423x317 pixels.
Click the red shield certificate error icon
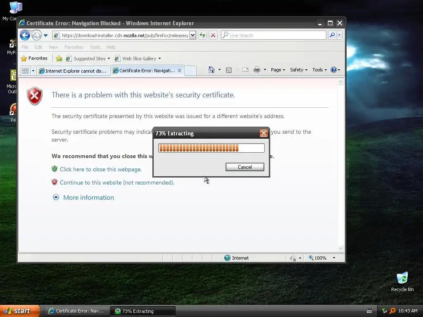click(x=35, y=96)
